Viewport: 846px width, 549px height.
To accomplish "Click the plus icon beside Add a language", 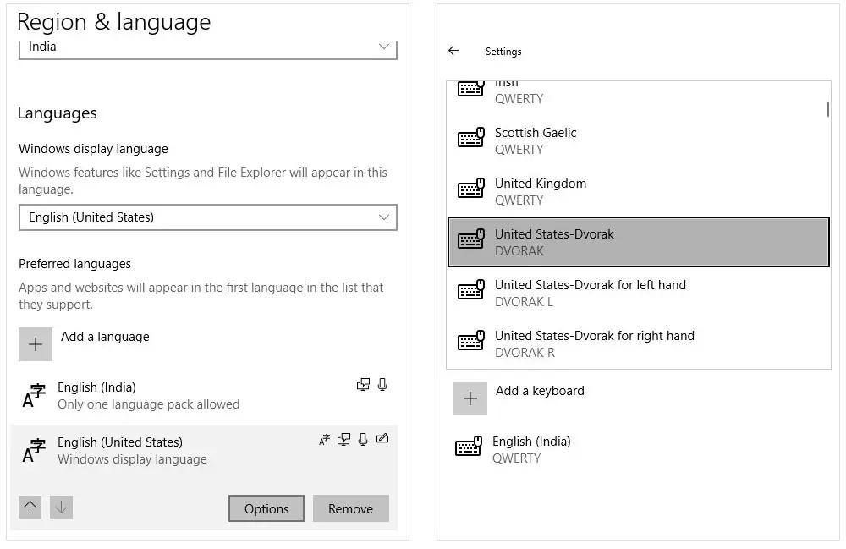I will pos(35,344).
